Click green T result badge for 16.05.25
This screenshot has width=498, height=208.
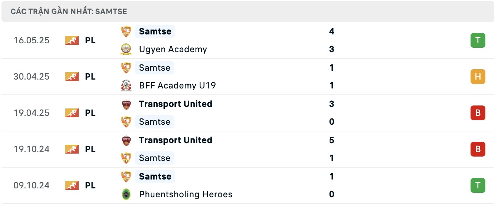(478, 40)
